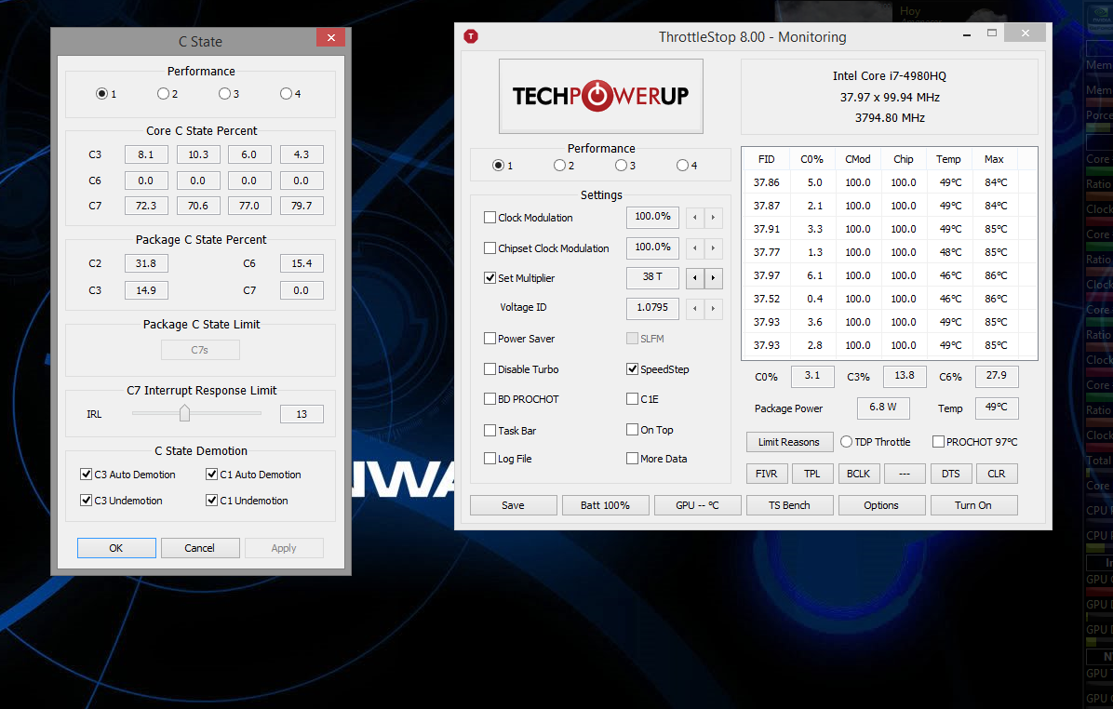This screenshot has height=709, width=1113.
Task: Click the 38 T multiplier value field
Action: pos(652,277)
